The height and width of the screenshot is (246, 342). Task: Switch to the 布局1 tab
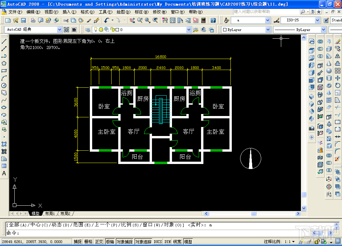click(50, 213)
